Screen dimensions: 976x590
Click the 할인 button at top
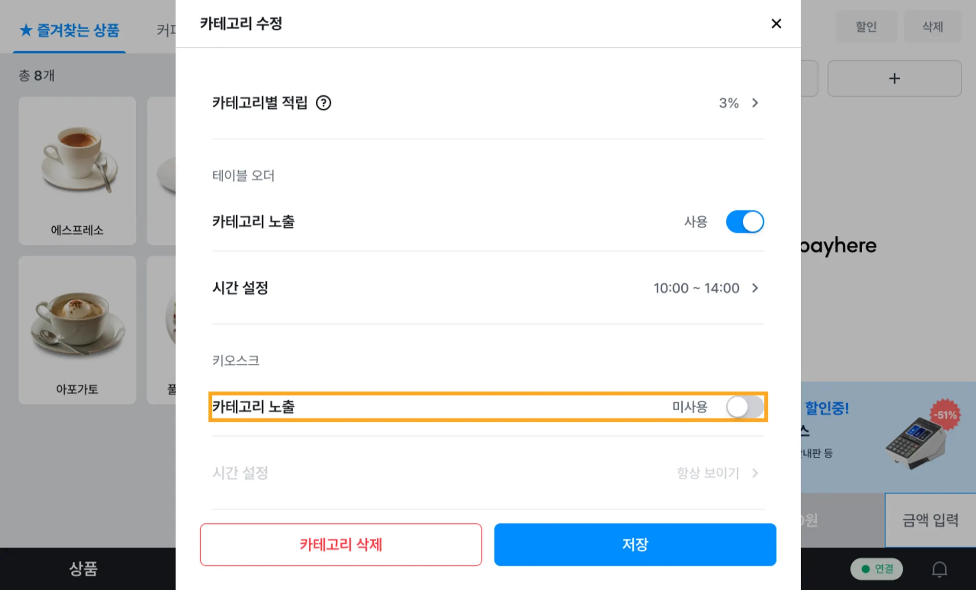tap(866, 27)
